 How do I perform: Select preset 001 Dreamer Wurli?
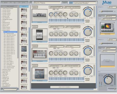[x=9, y=33]
